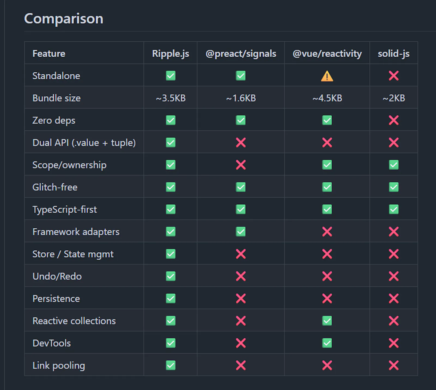Click the Store / State mgmt label
436x390 pixels.
click(73, 254)
